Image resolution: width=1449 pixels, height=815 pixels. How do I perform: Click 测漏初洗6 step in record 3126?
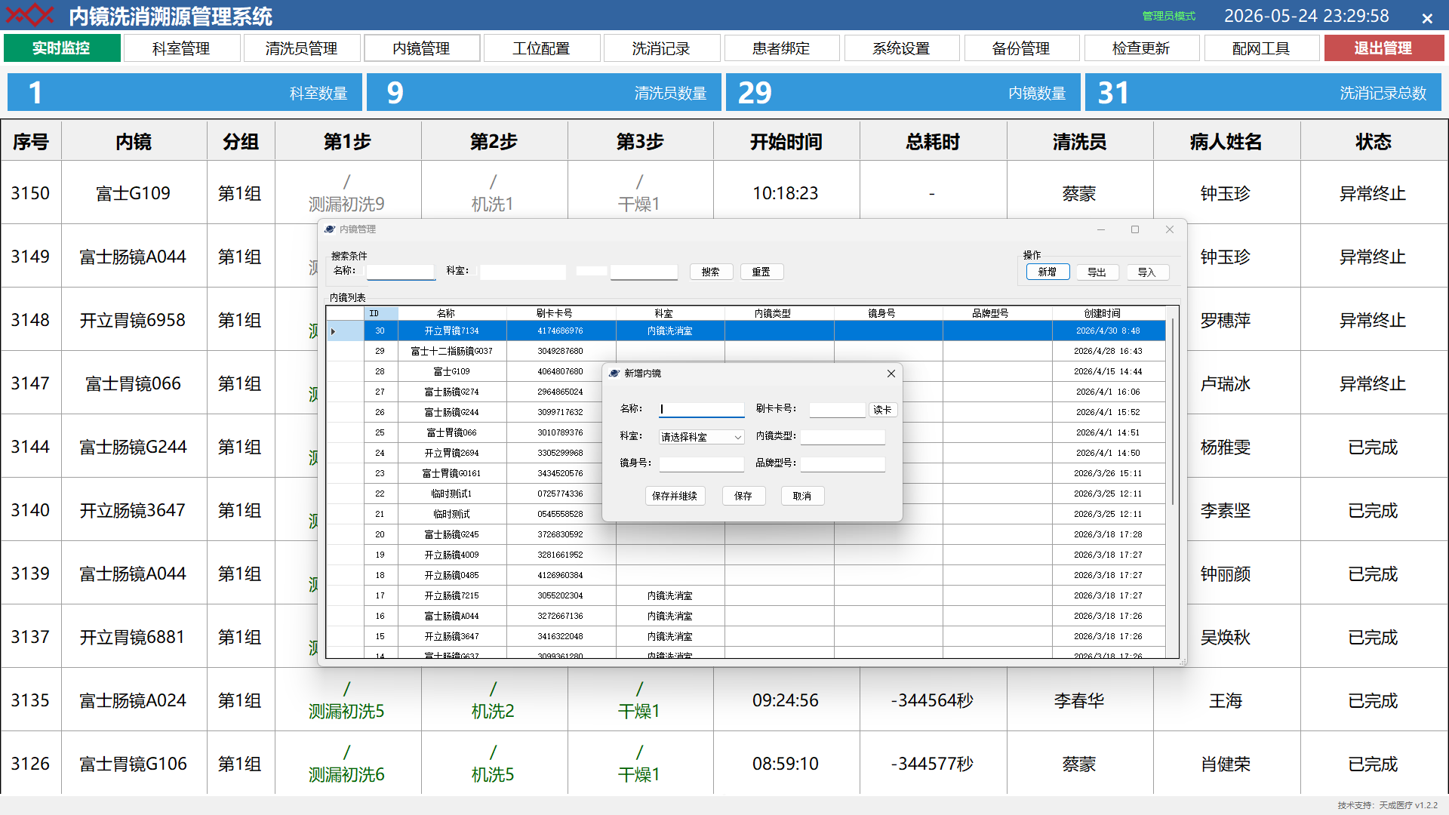[347, 775]
